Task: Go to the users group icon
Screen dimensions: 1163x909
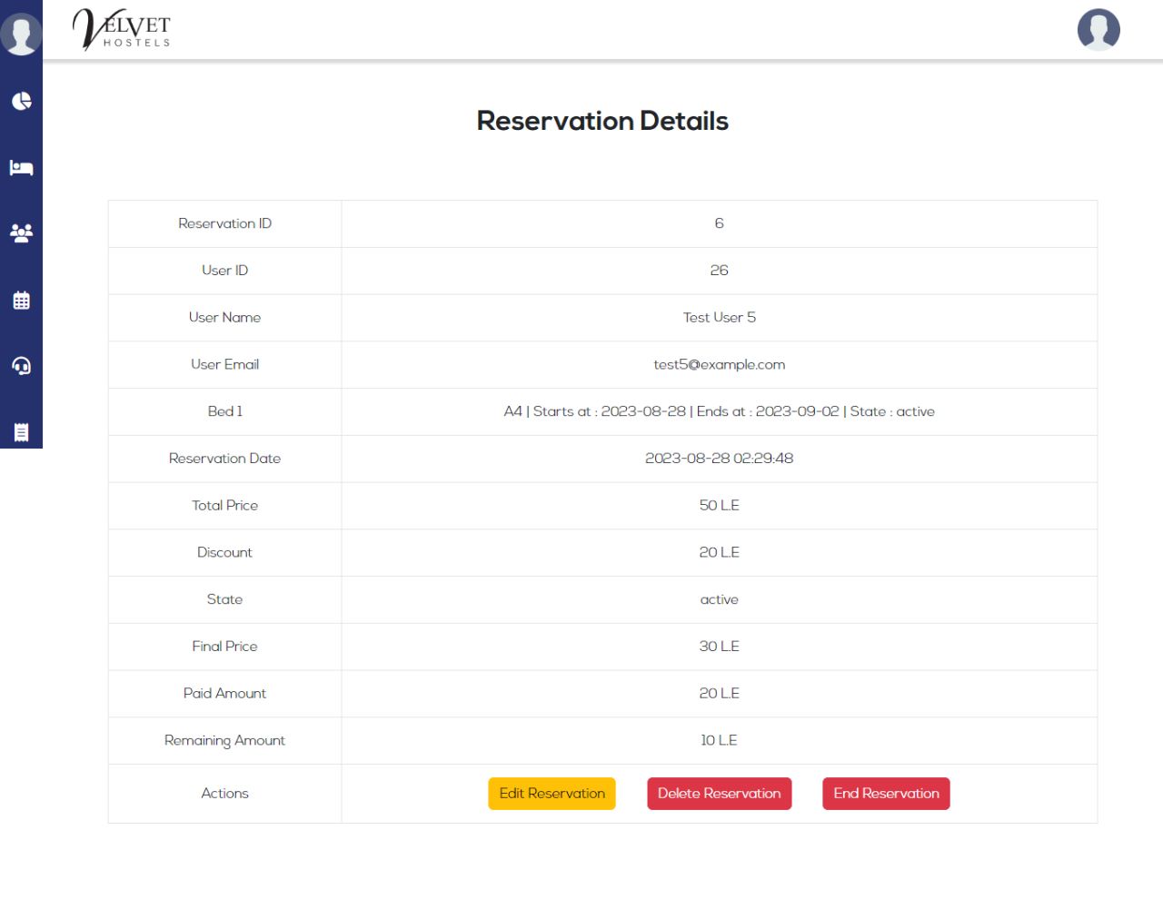Action: tap(21, 233)
